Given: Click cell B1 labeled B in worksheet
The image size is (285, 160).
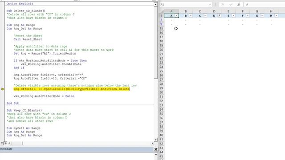Looking at the screenshot, I should 186,16.
